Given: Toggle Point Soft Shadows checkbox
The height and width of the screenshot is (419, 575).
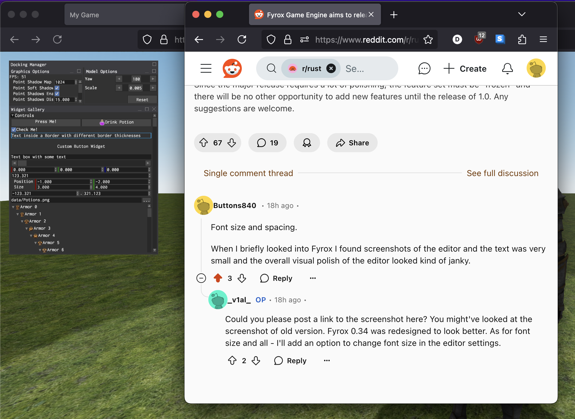Looking at the screenshot, I should (57, 88).
